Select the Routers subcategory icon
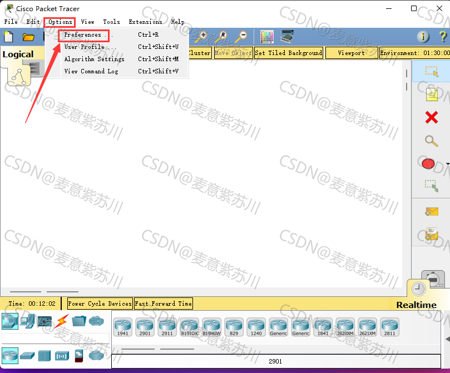Viewport: 450px width, 373px height. tap(10, 356)
